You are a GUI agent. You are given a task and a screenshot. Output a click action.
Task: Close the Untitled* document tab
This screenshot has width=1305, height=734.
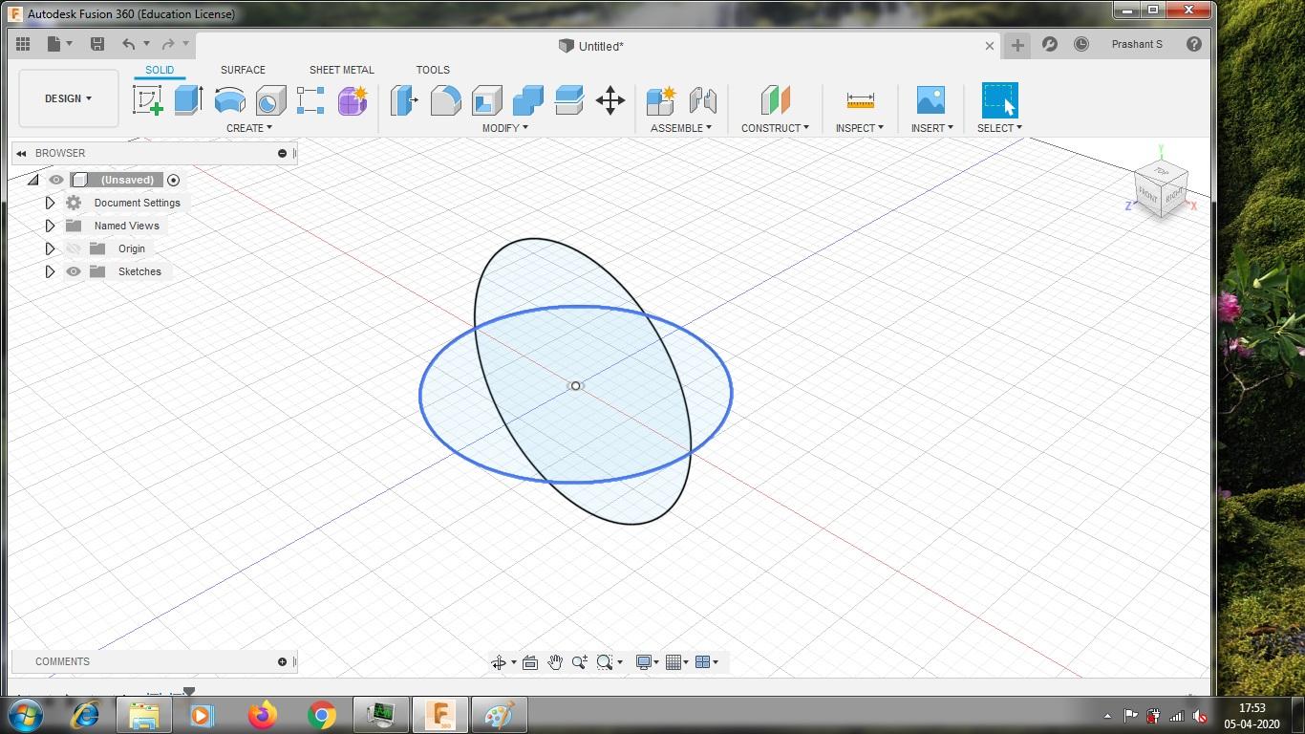[990, 46]
